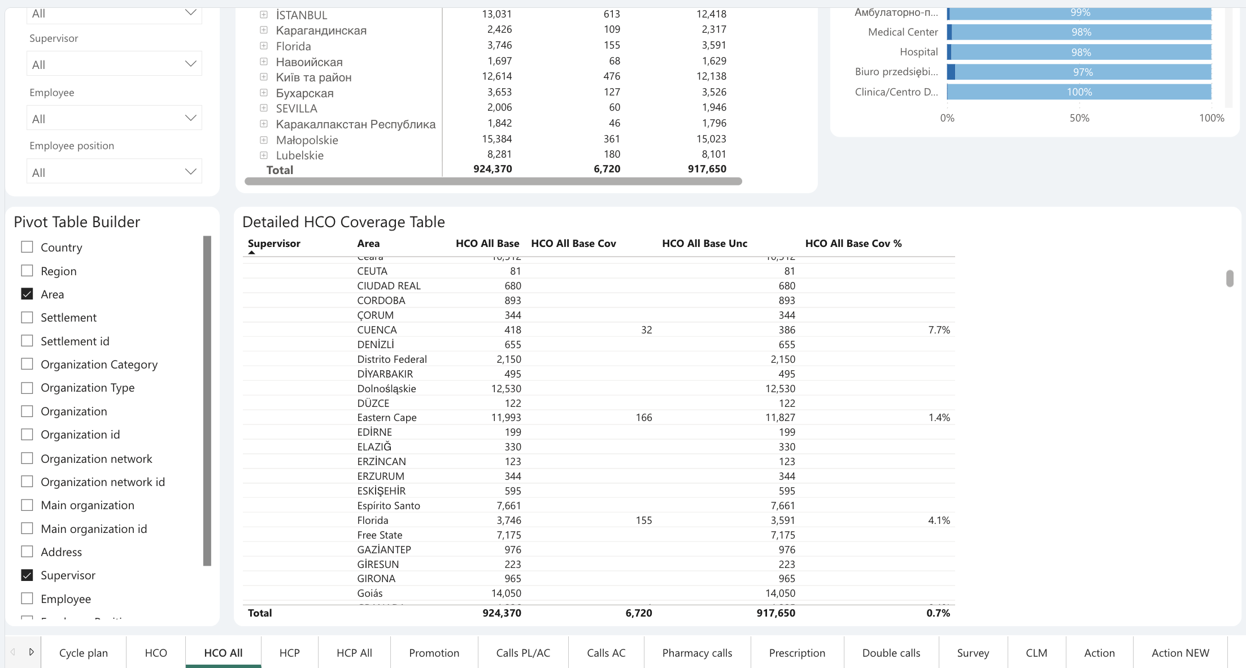Expand the Lubelskie row plus icon
Viewport: 1246px width, 668px height.
pos(263,155)
